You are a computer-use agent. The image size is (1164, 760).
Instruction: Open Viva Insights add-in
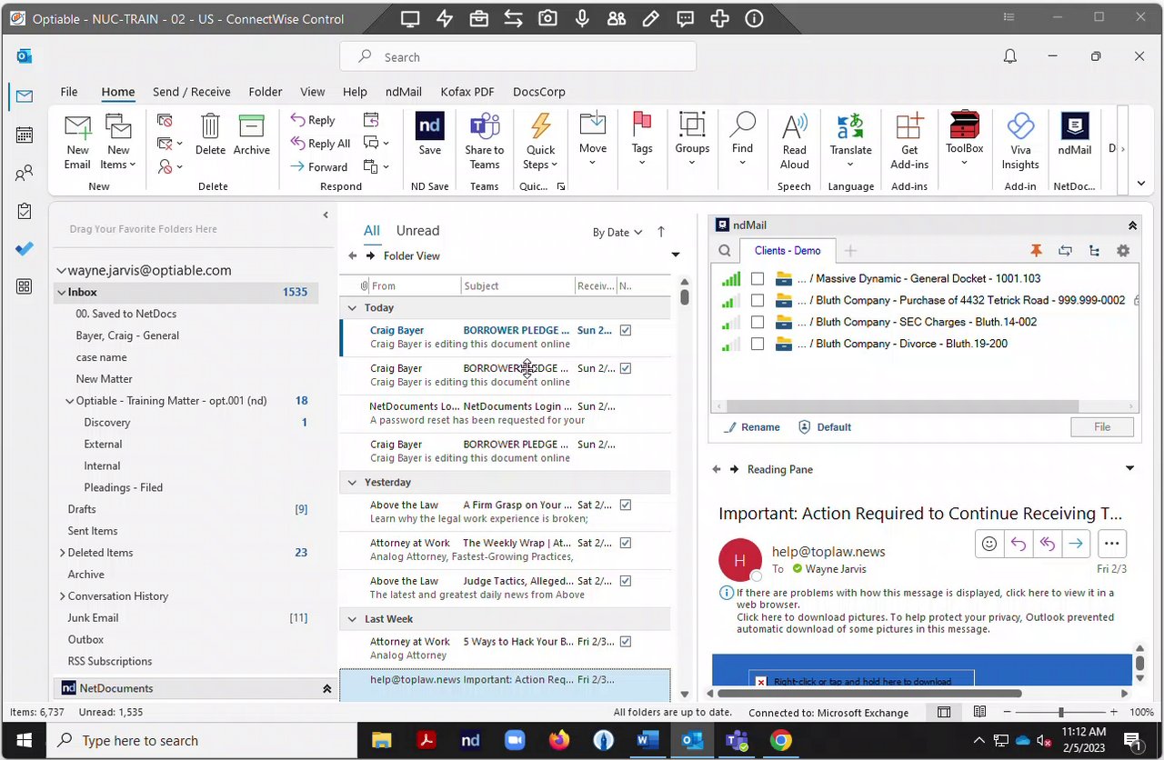pos(1019,128)
